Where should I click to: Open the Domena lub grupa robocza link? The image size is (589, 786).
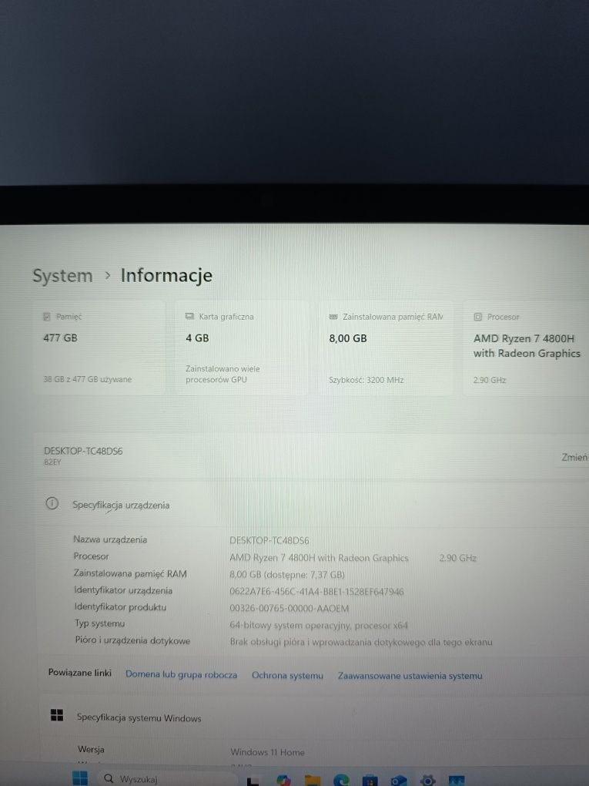(181, 674)
